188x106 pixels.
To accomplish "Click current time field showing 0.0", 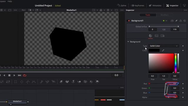I will pos(116,75).
